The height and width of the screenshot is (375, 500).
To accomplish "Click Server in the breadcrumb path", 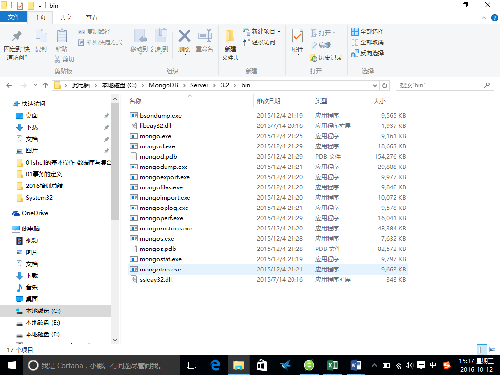I will tap(199, 85).
